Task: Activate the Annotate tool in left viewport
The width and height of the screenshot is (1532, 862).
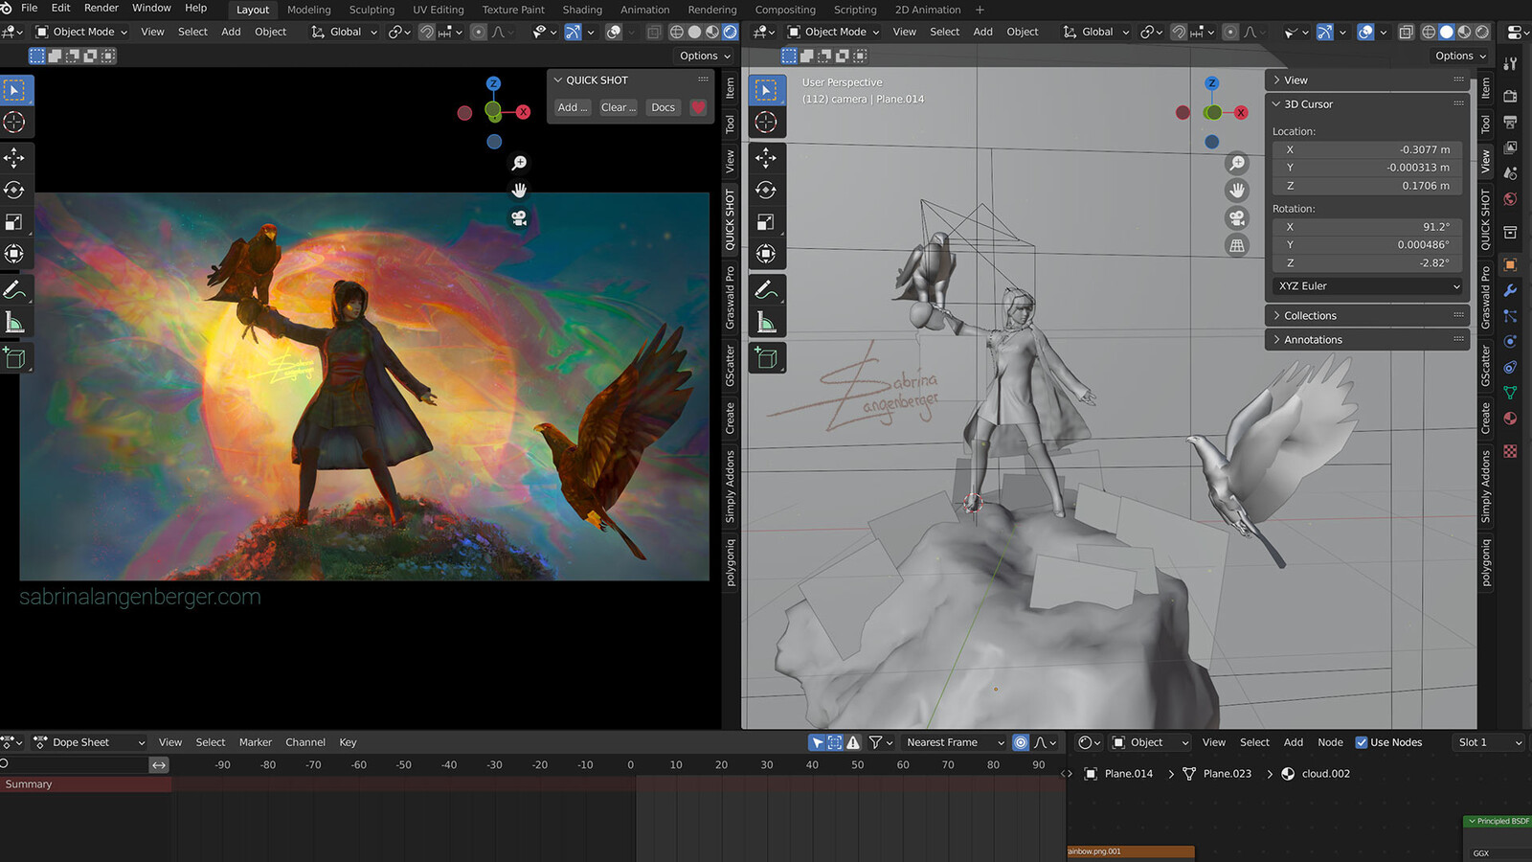Action: coord(14,289)
